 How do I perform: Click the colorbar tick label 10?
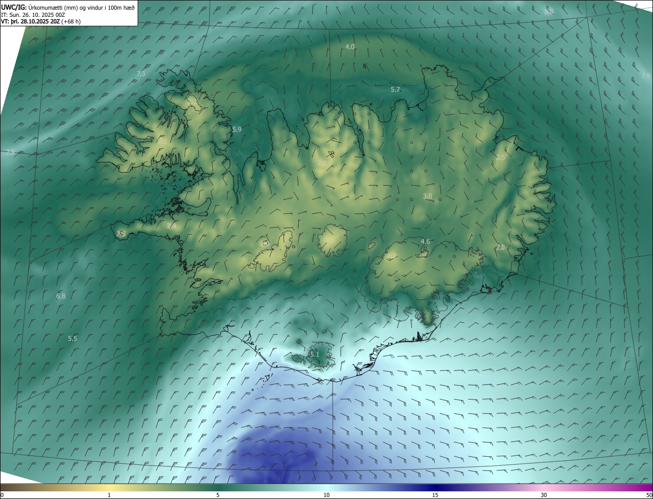(326, 495)
